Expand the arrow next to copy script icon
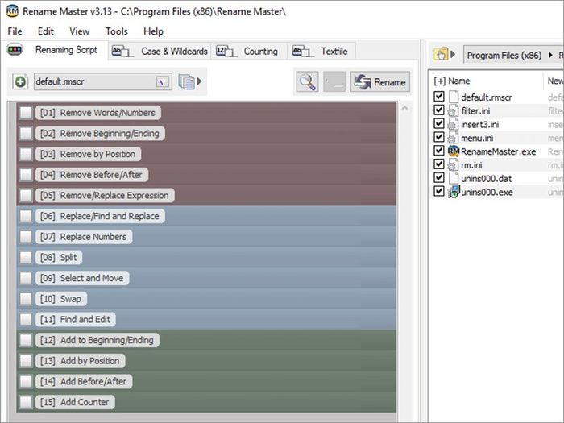This screenshot has height=423, width=564. click(x=199, y=81)
